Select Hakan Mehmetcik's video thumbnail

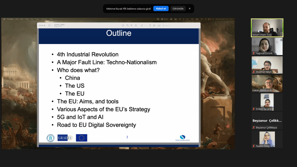coord(267,83)
